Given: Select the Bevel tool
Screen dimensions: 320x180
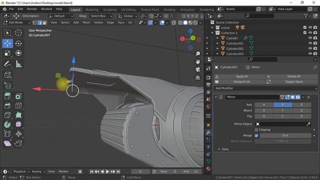Looking at the screenshot, I should (7, 105).
